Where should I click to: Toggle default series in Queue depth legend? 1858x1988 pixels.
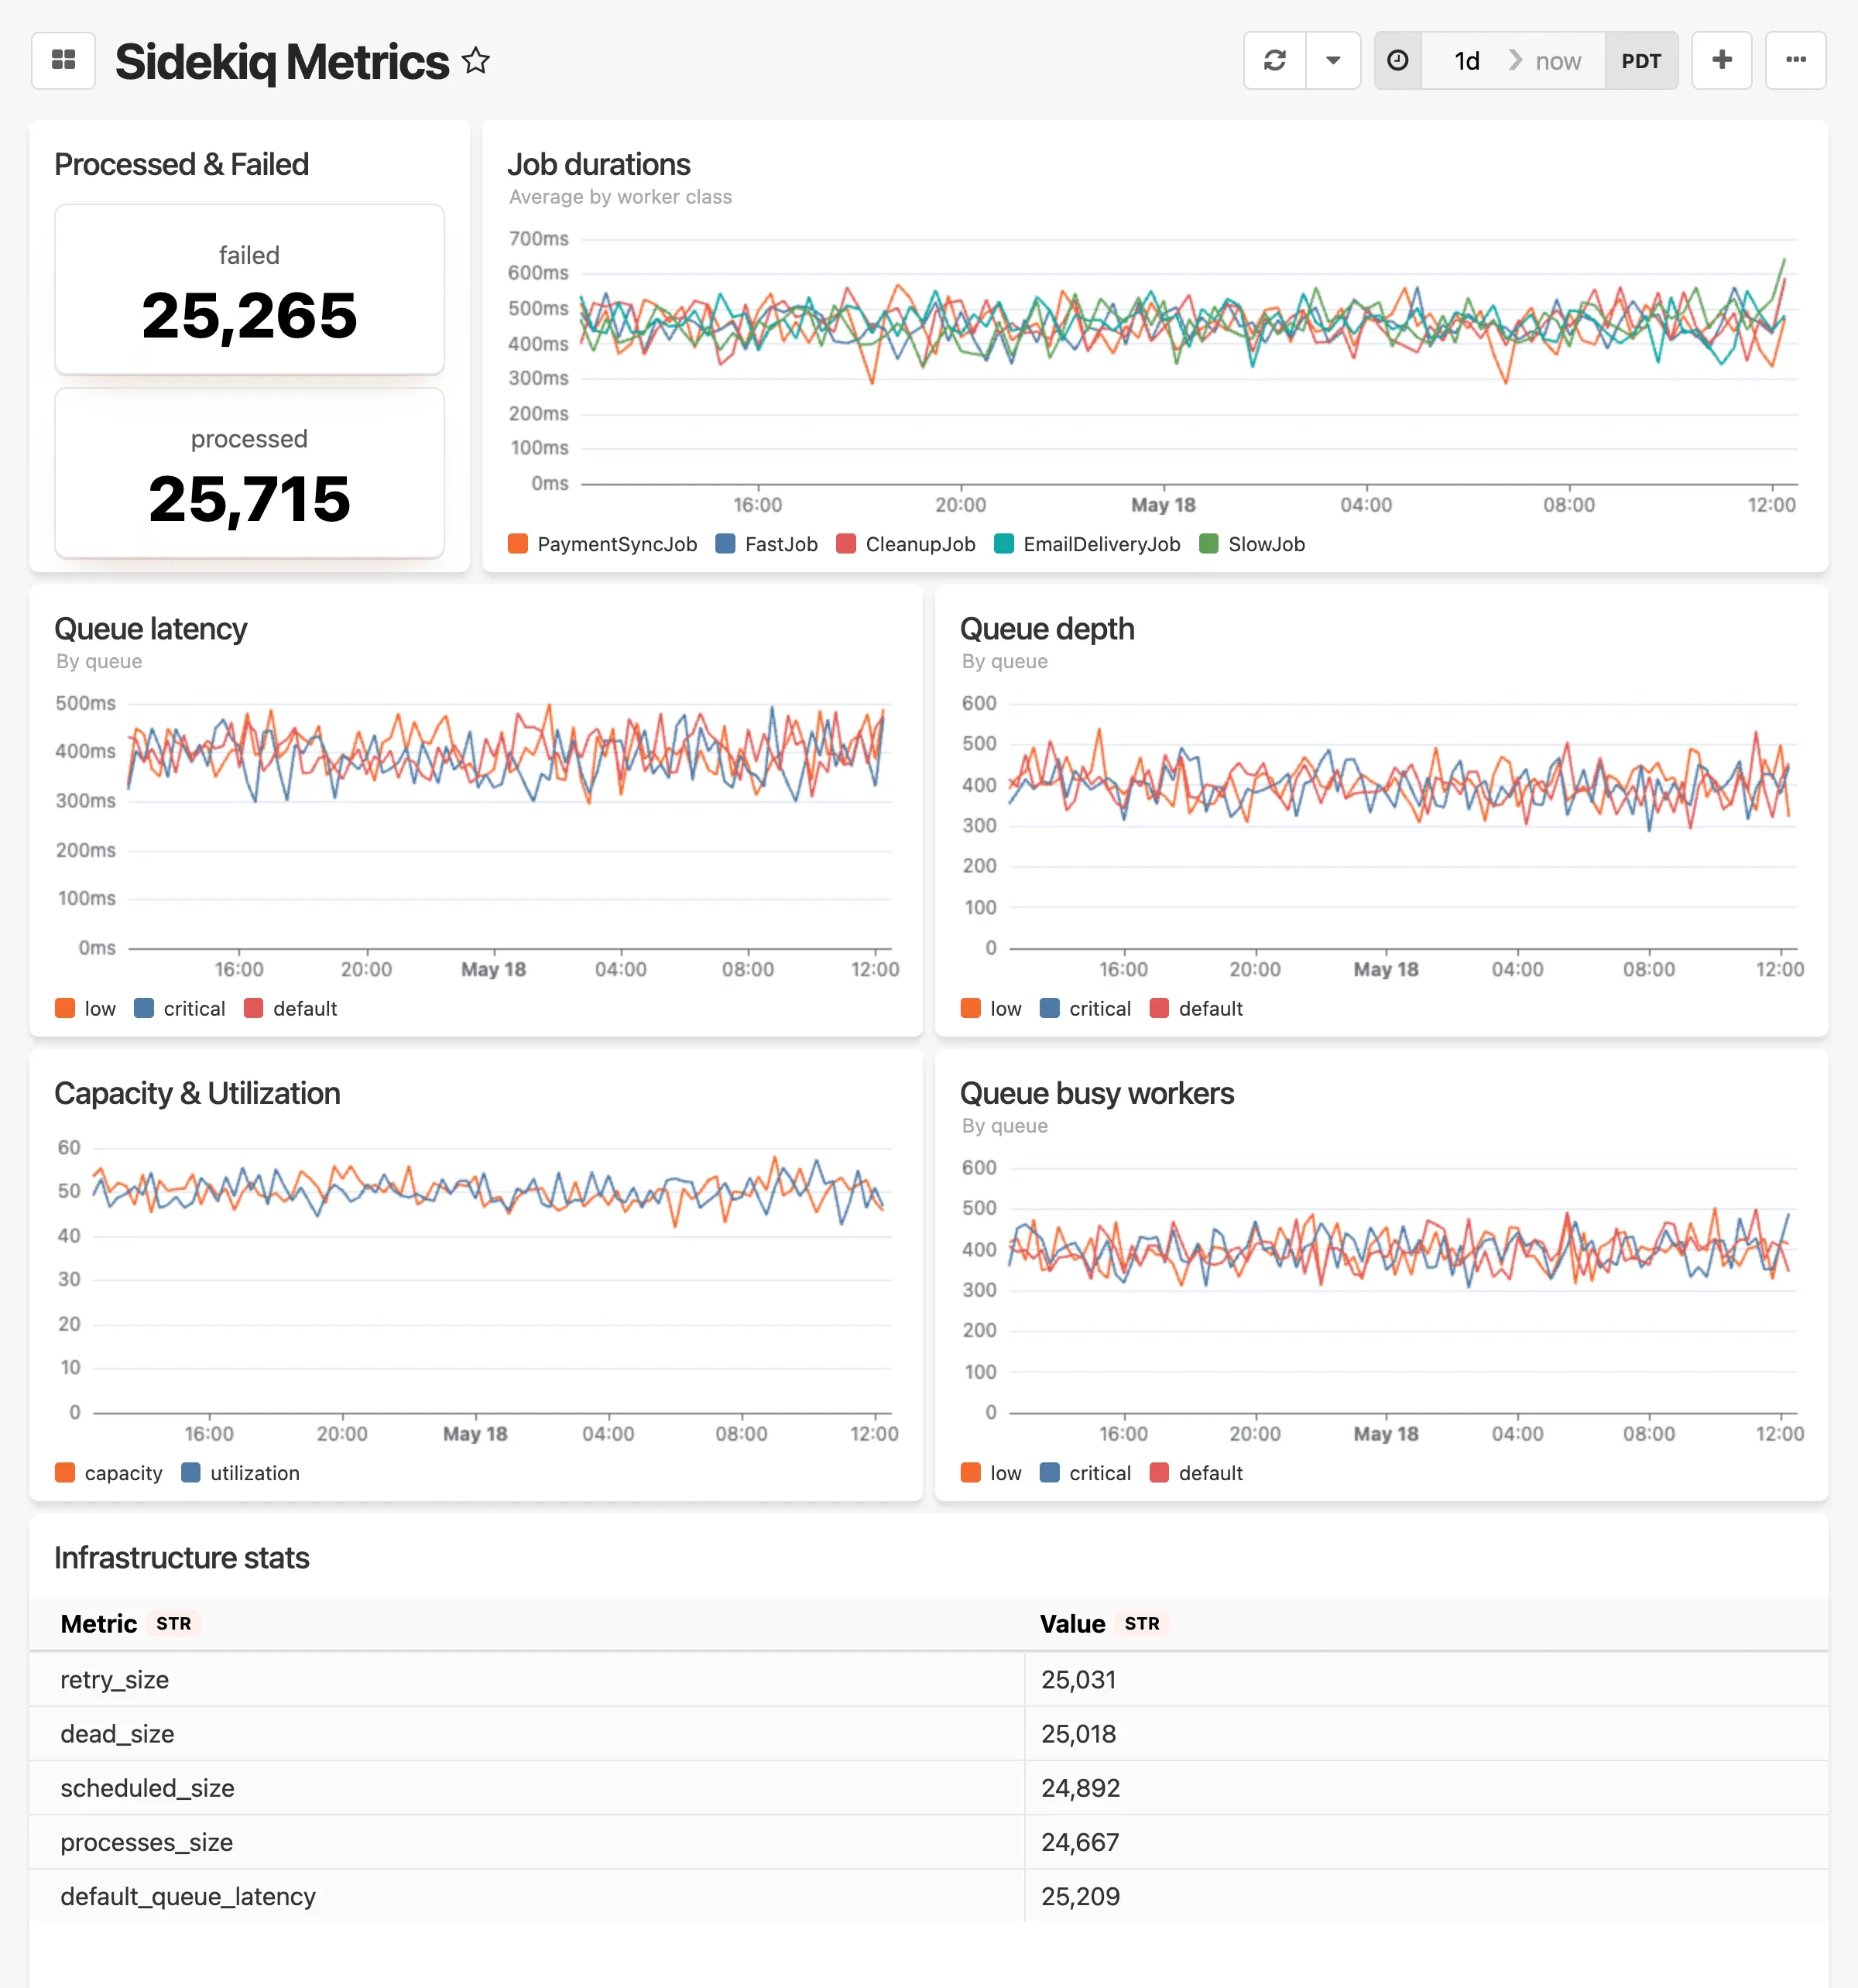1197,1008
